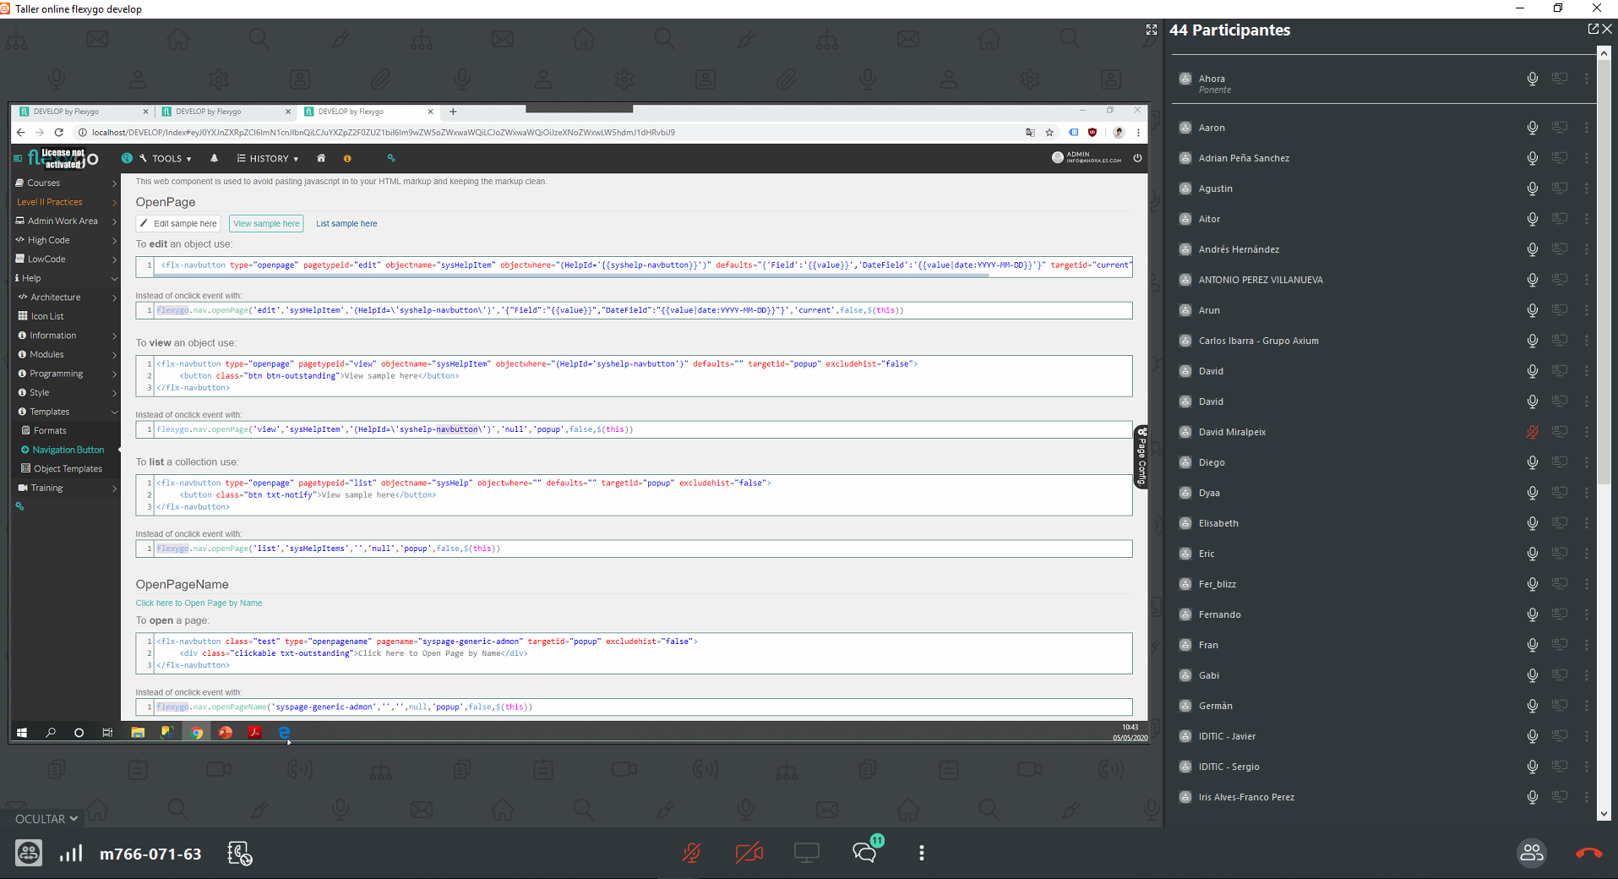Click the signal strength bars icon
Image resolution: width=1618 pixels, height=879 pixels.
click(x=71, y=853)
